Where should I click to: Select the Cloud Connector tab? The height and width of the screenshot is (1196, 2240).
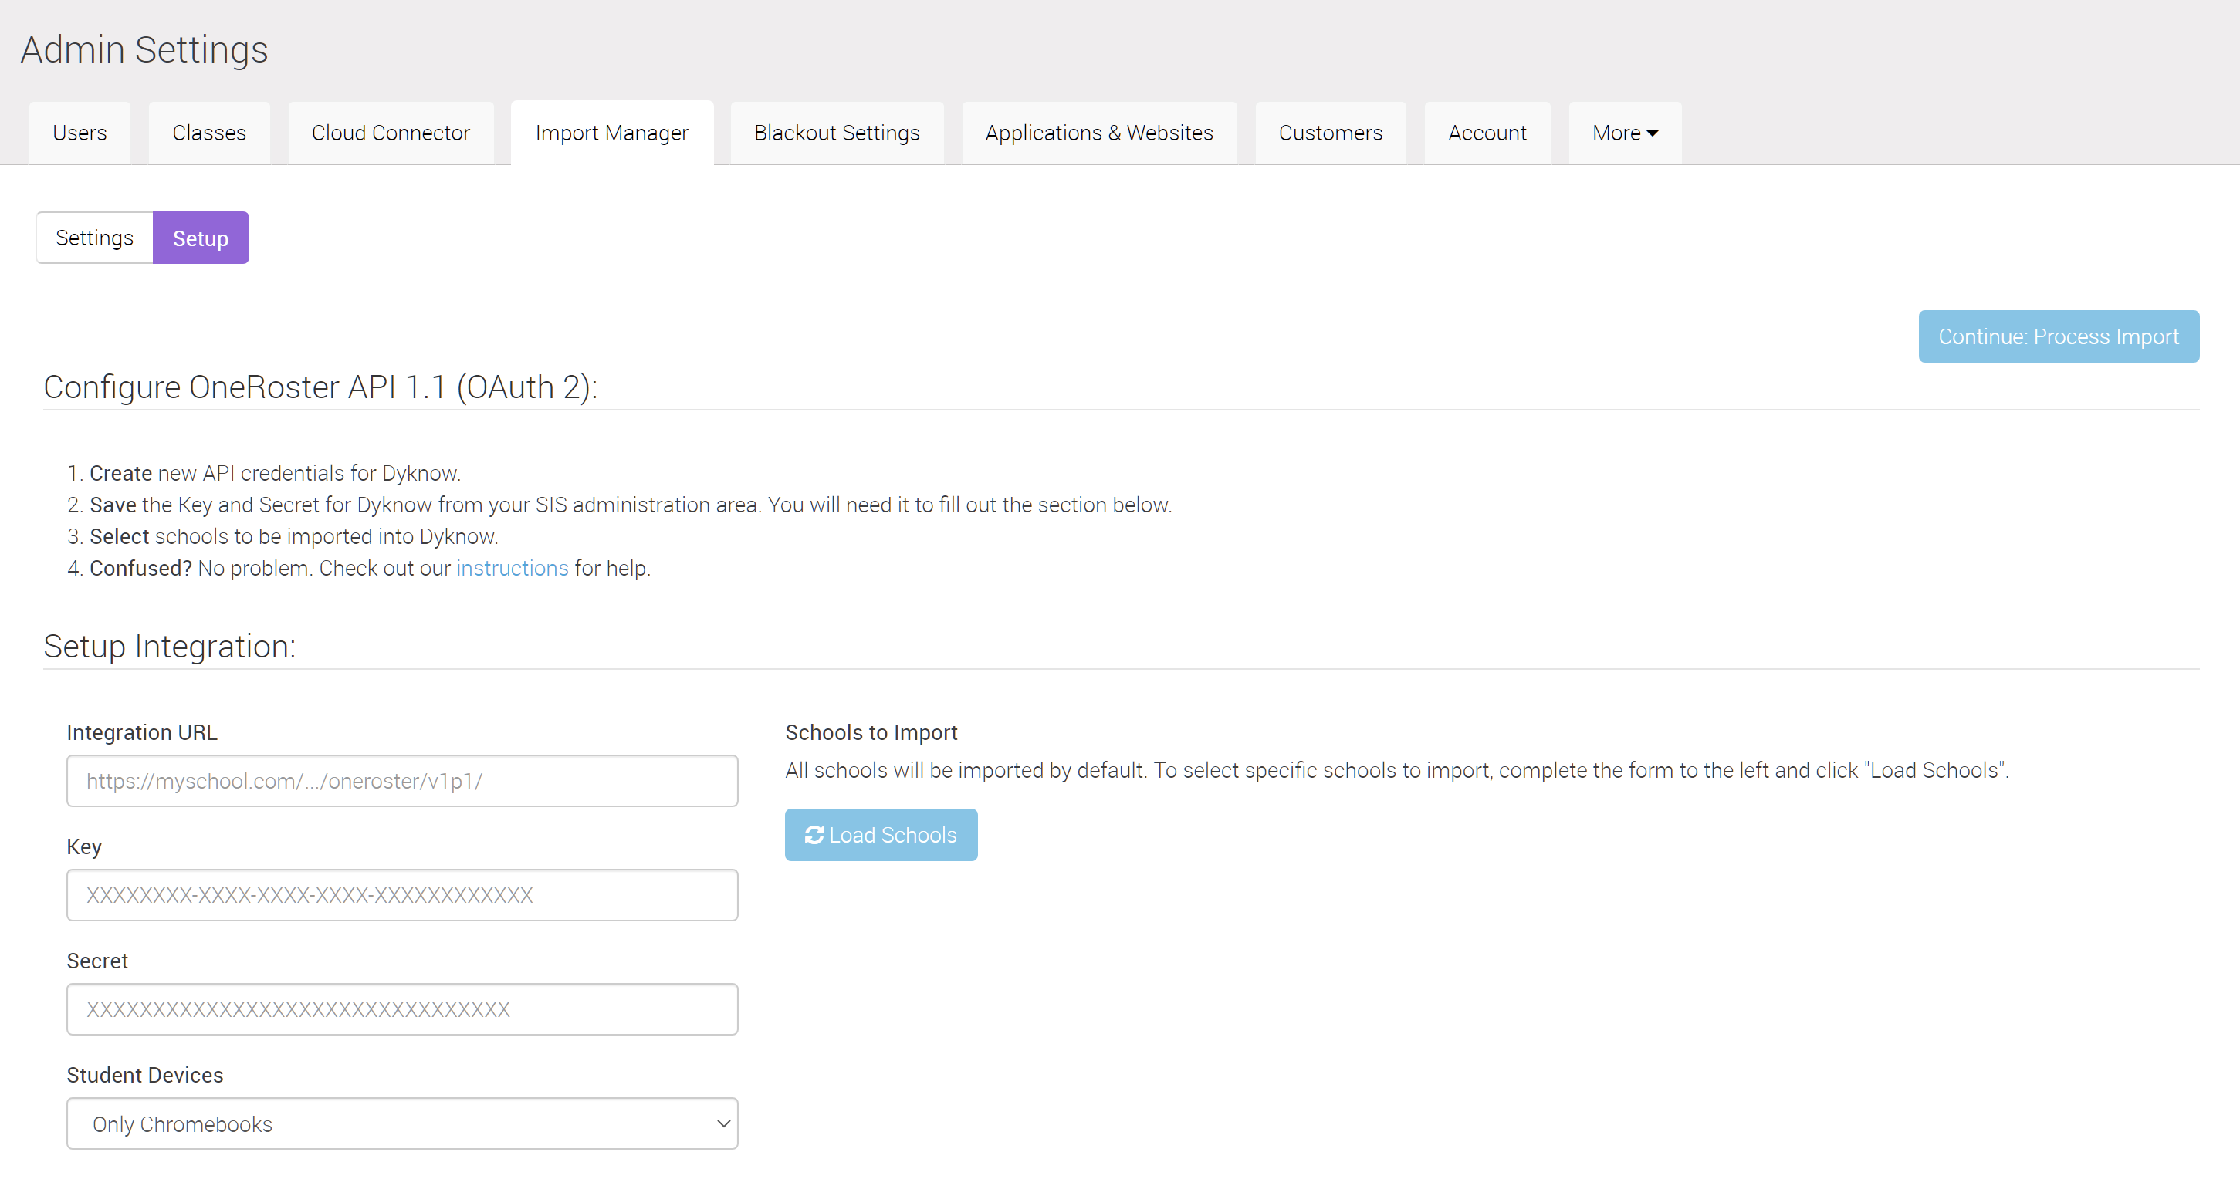(390, 132)
